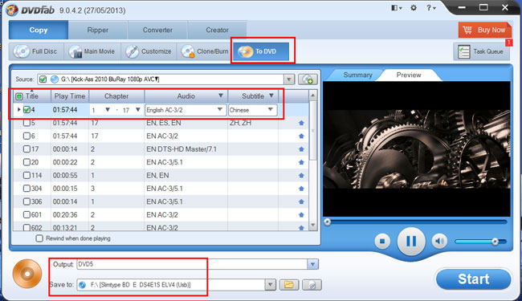Sort by Play Time column header

pos(70,96)
